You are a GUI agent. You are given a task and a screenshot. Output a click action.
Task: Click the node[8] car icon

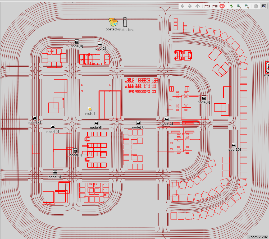coord(77,42)
